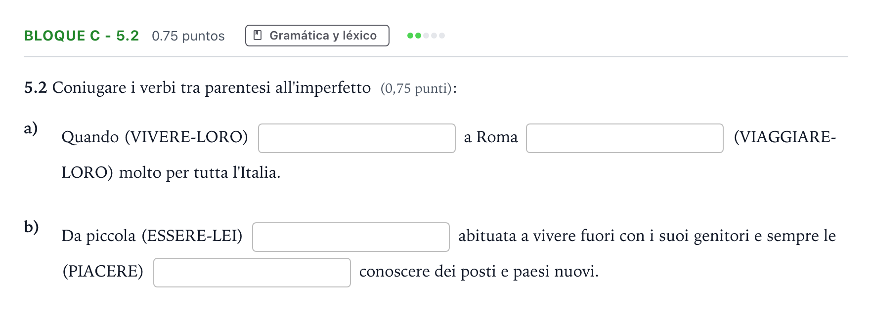872x323 pixels.
Task: Click the item label 'b)'
Action: click(31, 227)
